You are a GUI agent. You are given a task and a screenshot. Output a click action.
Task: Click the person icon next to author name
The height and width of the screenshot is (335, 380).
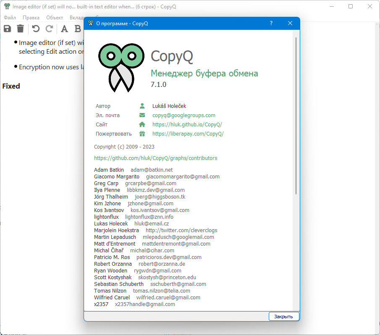[142, 106]
